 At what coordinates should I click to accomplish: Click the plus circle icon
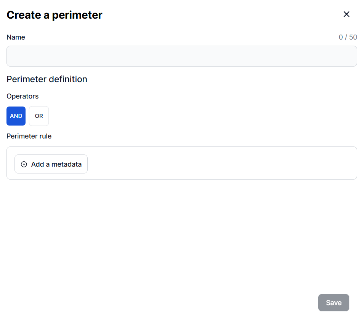pos(24,164)
